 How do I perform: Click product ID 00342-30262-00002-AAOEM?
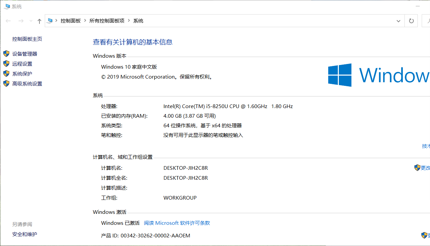(x=155, y=235)
